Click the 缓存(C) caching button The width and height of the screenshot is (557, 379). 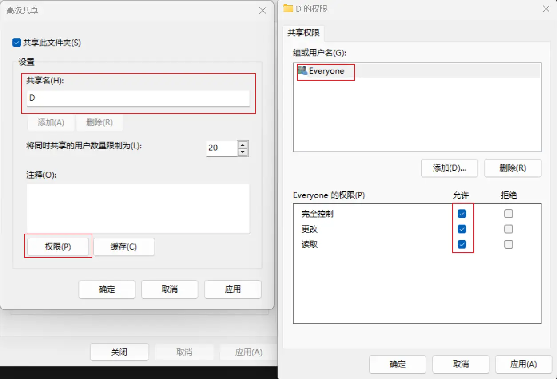pyautogui.click(x=123, y=247)
